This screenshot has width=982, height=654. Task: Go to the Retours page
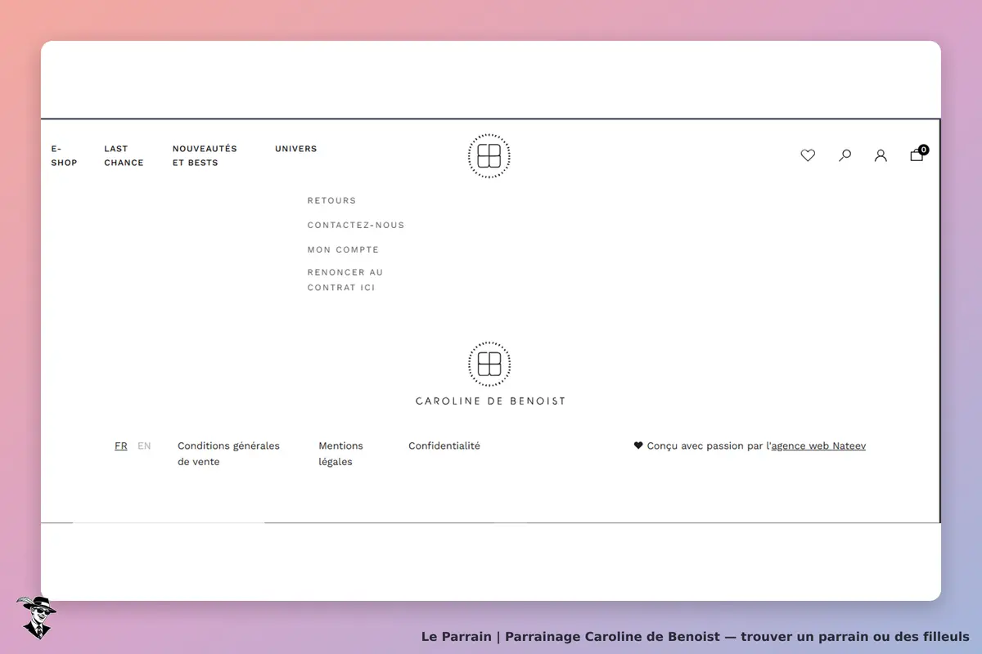point(331,200)
